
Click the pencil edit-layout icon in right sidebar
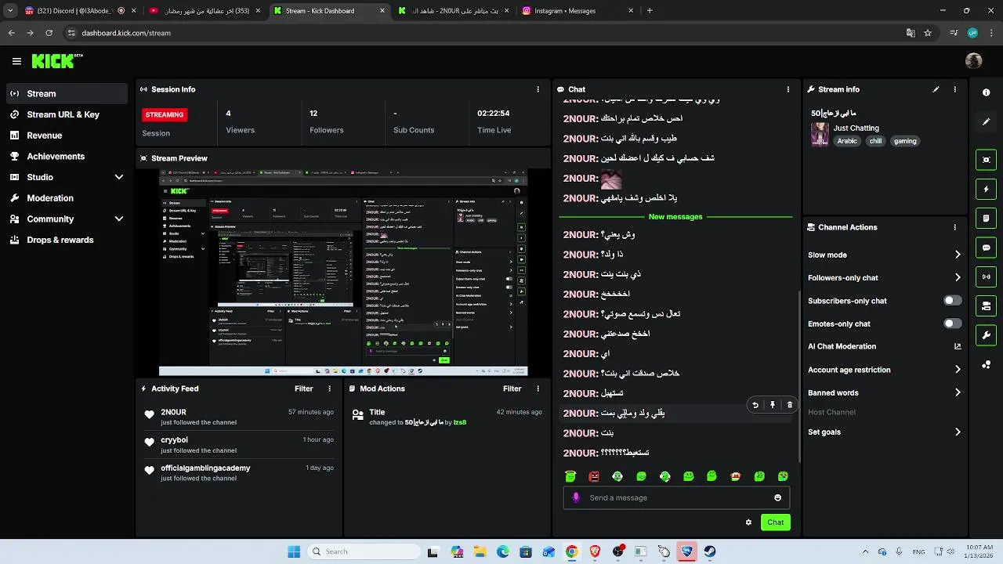[x=986, y=122]
